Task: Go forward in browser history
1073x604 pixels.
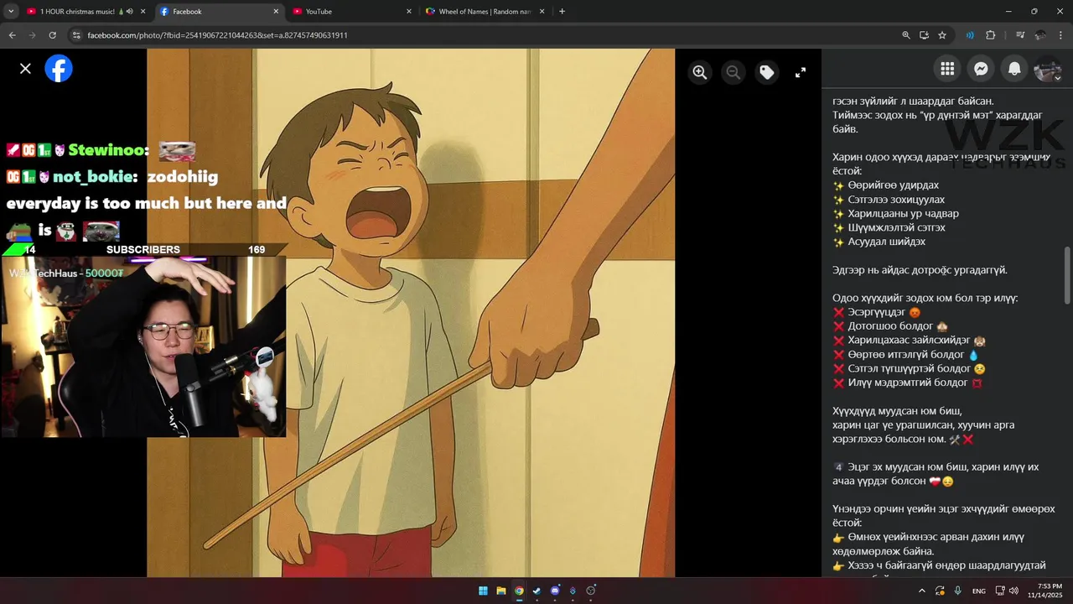Action: (32, 35)
